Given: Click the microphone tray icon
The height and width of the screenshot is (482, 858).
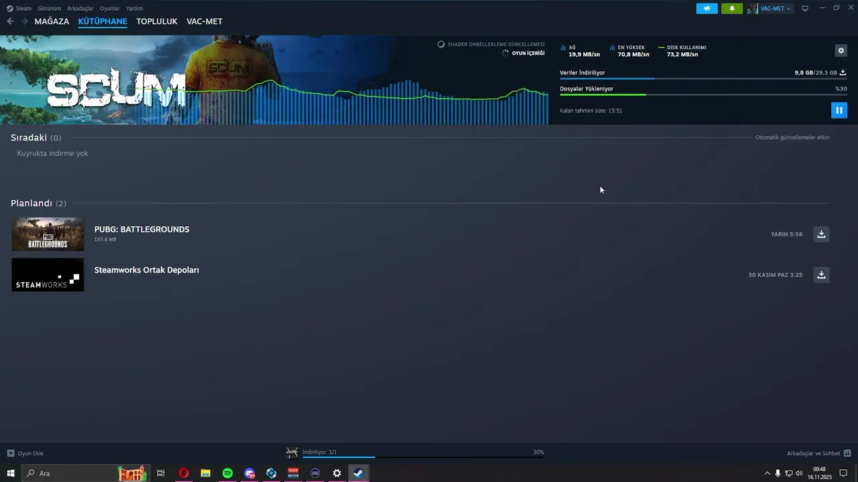Looking at the screenshot, I should pos(778,473).
